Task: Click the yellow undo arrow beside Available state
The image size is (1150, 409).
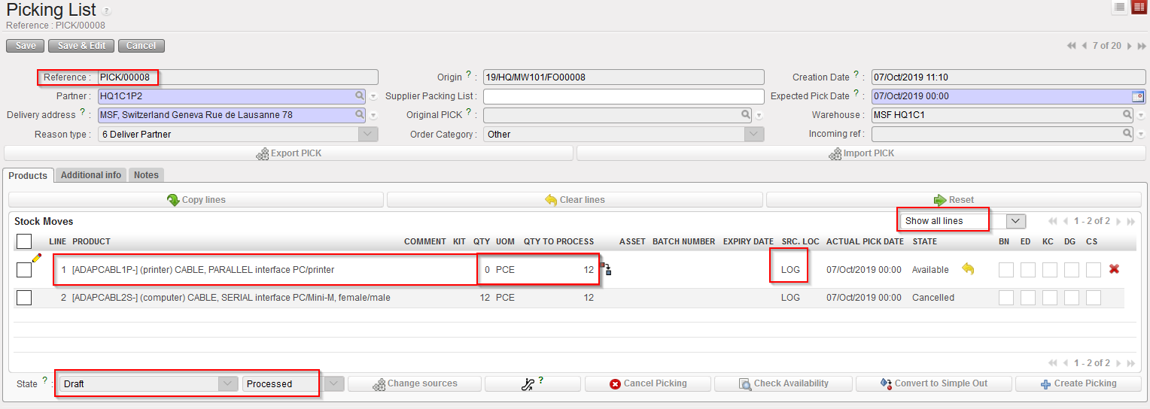Action: pos(968,269)
